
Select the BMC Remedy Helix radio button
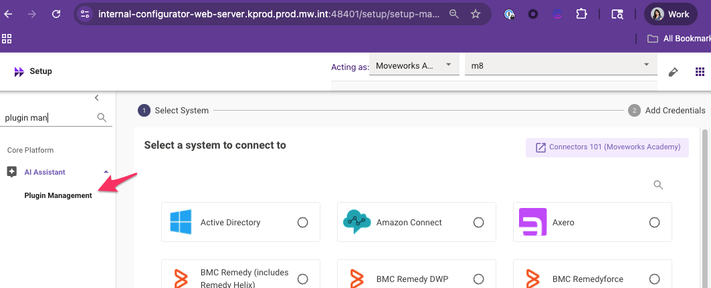click(x=302, y=279)
